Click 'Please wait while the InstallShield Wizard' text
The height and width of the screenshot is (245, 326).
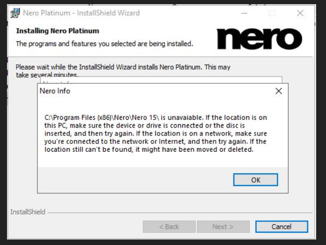click(x=123, y=71)
